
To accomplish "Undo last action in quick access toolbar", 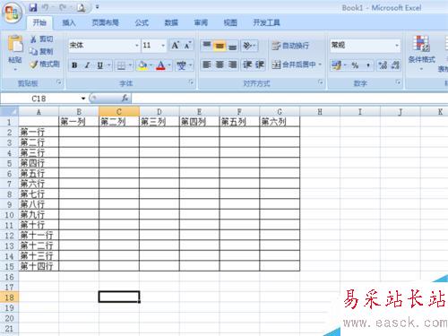I will point(46,7).
